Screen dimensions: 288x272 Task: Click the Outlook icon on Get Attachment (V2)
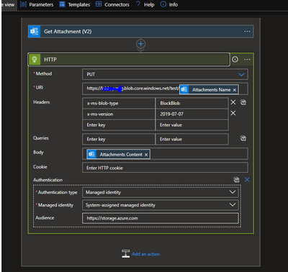[35, 32]
